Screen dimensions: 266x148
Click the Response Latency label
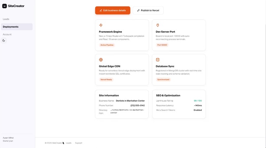(165, 106)
